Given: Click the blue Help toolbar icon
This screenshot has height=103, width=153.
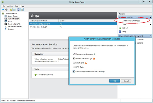Looking at the screenshot, I should pyautogui.click(x=18, y=10).
